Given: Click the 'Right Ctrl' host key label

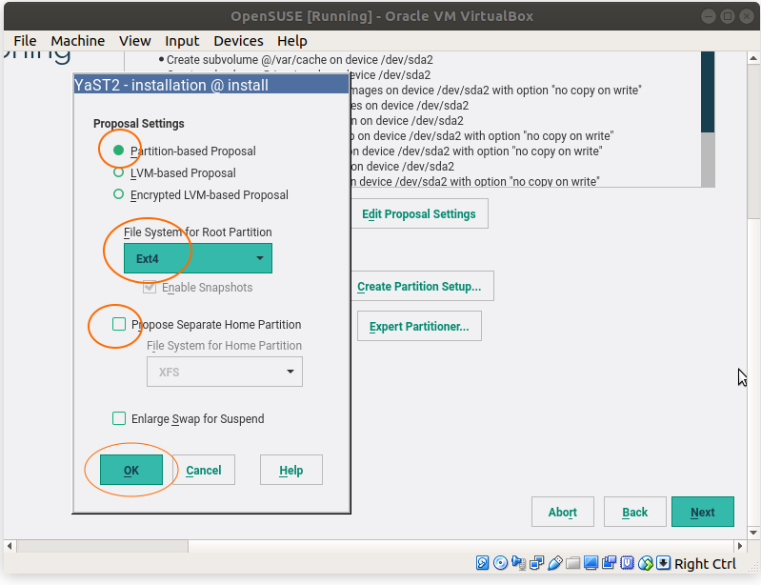Looking at the screenshot, I should click(x=705, y=564).
